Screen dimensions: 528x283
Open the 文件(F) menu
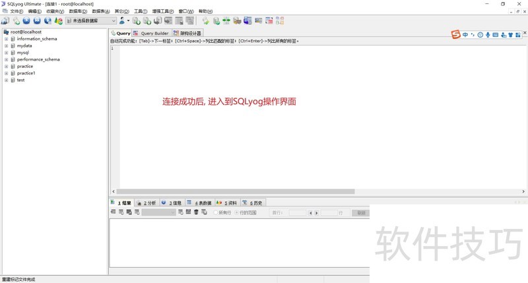tap(16, 11)
